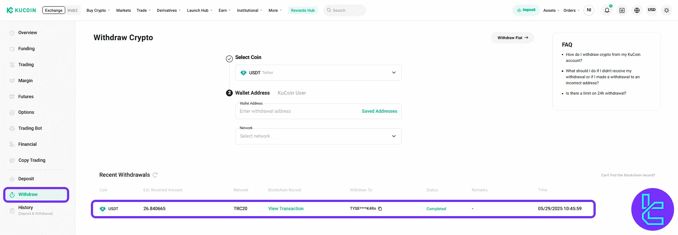Viewport: 678px width, 235px height.
Task: Refresh the Recent Withdrawals list
Action: coord(155,175)
